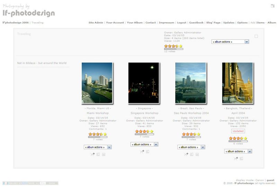Click add-to-cart icon under Singapore Workshop
277x187 pixels.
coord(142,151)
